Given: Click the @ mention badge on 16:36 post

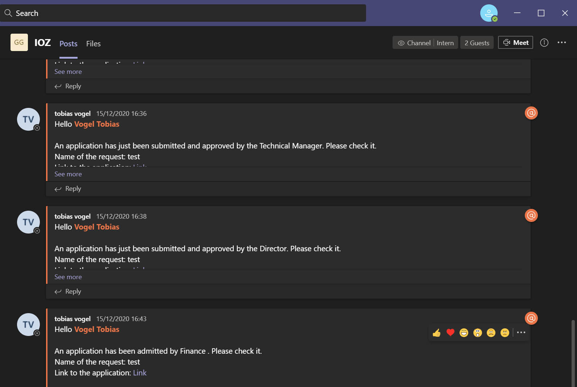Looking at the screenshot, I should click(531, 113).
